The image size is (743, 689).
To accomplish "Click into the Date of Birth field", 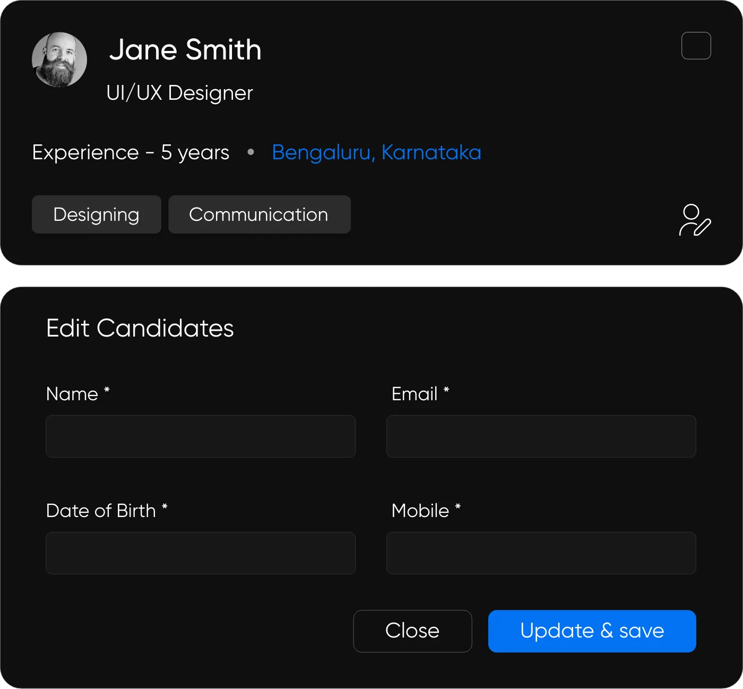I will [201, 553].
